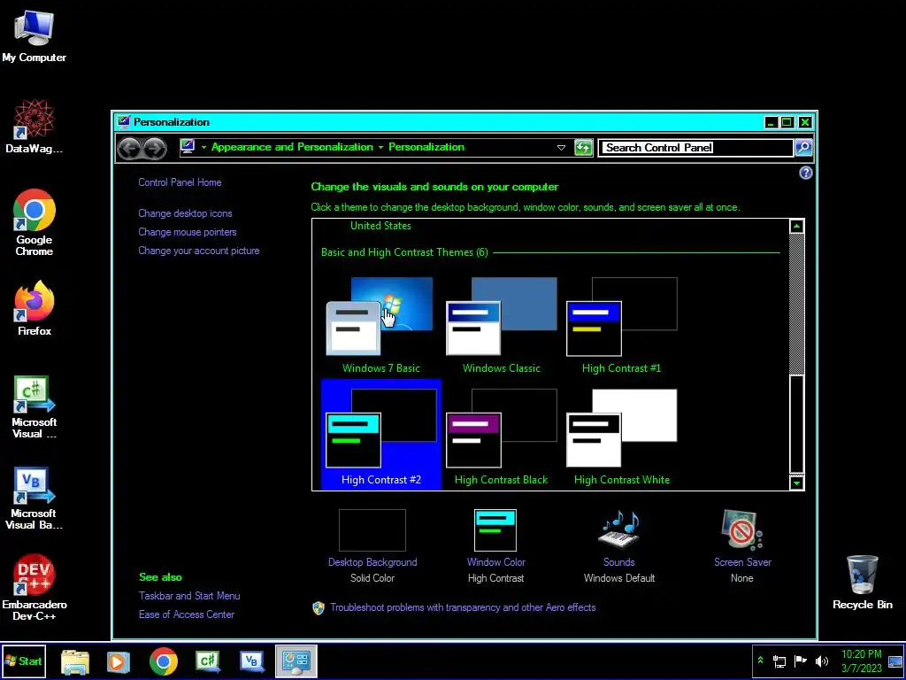Open Taskbar and Start Menu link
906x680 pixels.
189,596
